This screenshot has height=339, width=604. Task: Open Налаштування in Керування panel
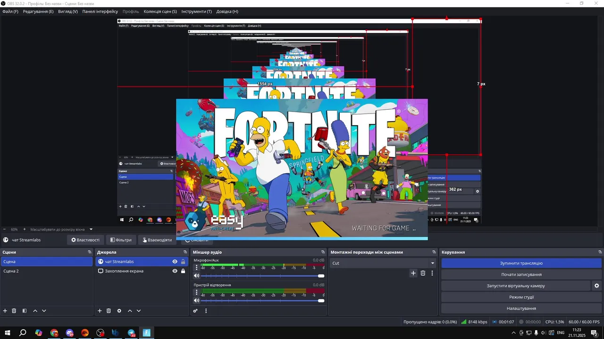pos(521,308)
